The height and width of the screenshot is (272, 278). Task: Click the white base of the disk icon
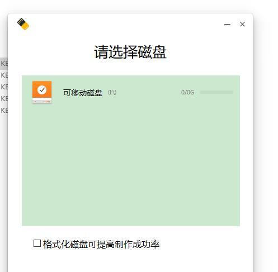pyautogui.click(x=42, y=101)
